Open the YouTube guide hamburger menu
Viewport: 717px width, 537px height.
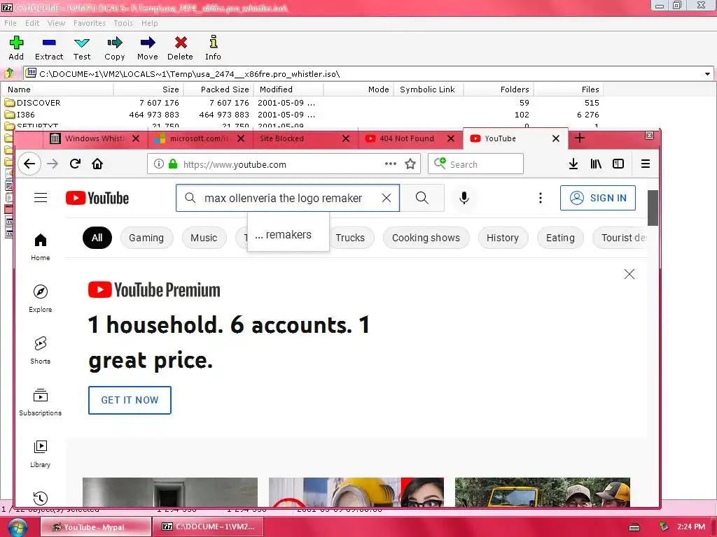[x=41, y=198]
